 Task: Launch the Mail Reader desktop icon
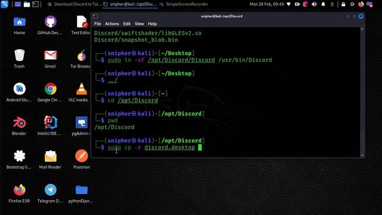(50, 159)
